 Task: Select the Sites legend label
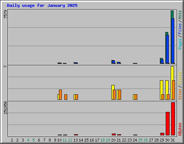click(x=180, y=94)
